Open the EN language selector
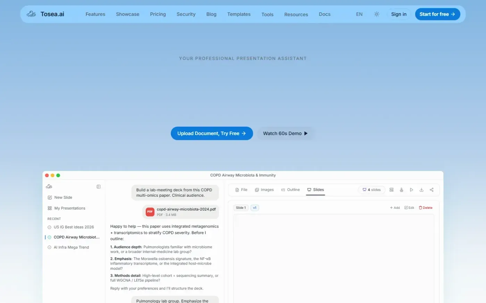 (359, 14)
